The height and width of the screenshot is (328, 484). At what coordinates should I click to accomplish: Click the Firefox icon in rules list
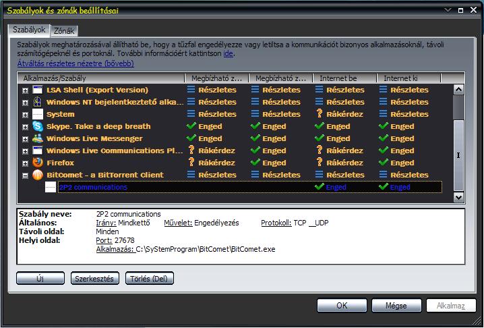click(38, 163)
